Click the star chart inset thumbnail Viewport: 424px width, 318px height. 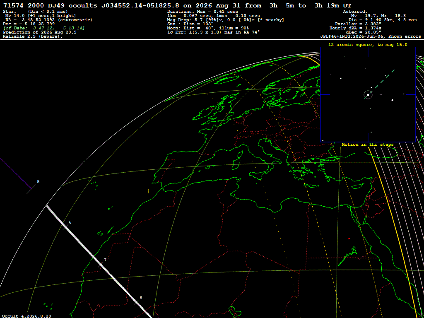pos(368,95)
